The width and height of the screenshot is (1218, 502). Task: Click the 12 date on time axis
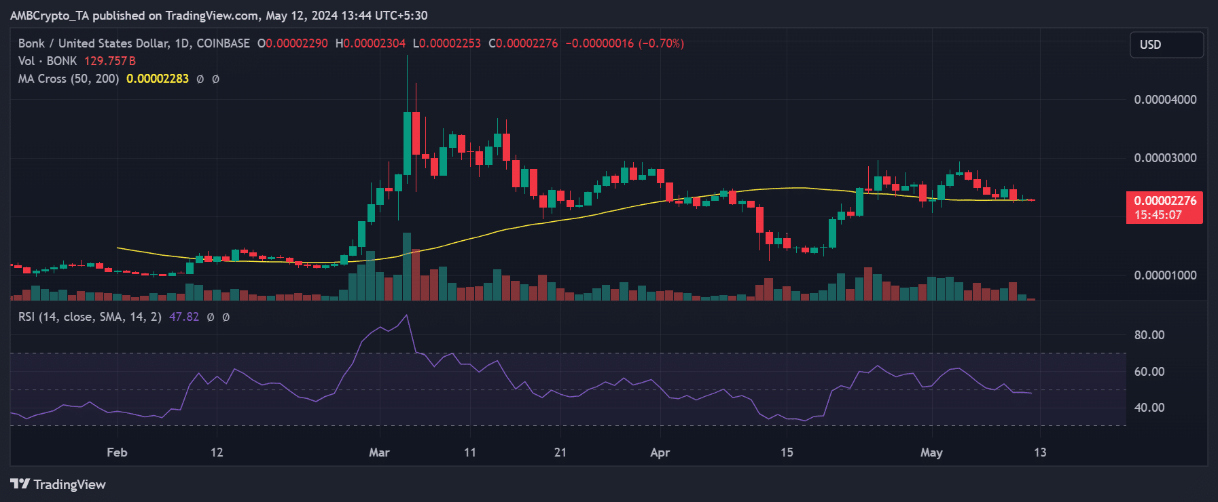point(217,452)
